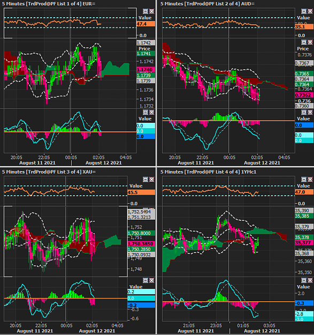314x335 pixels.
Task: Maximize the RSI pane in 1YMc1 chart
Action: click(x=304, y=180)
